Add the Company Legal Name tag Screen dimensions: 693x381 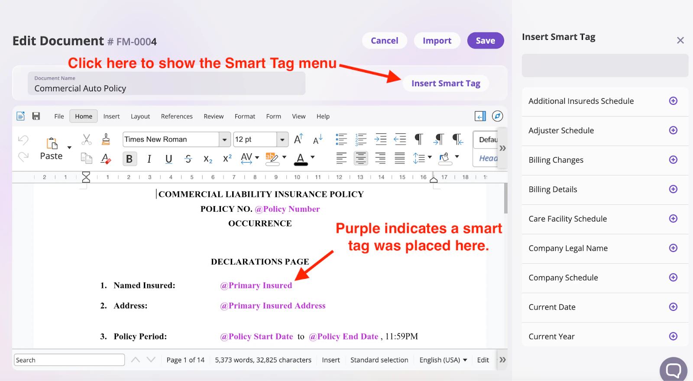(x=673, y=248)
